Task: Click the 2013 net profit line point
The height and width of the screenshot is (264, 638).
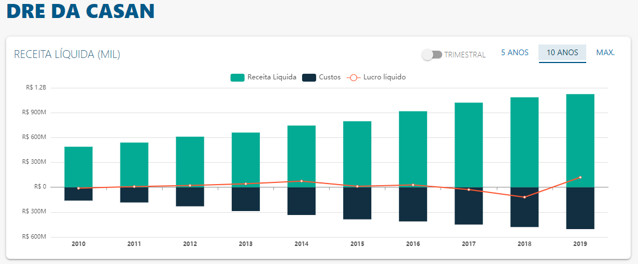Action: tap(246, 184)
